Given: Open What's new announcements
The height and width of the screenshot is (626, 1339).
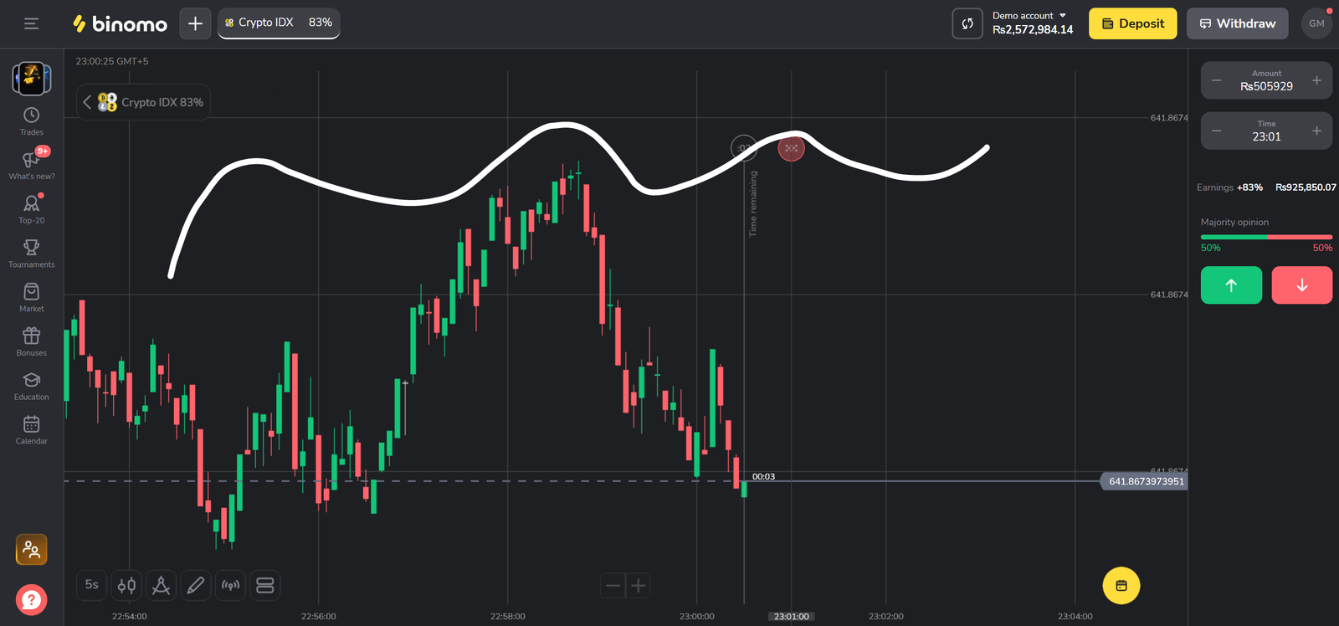Looking at the screenshot, I should point(32,165).
